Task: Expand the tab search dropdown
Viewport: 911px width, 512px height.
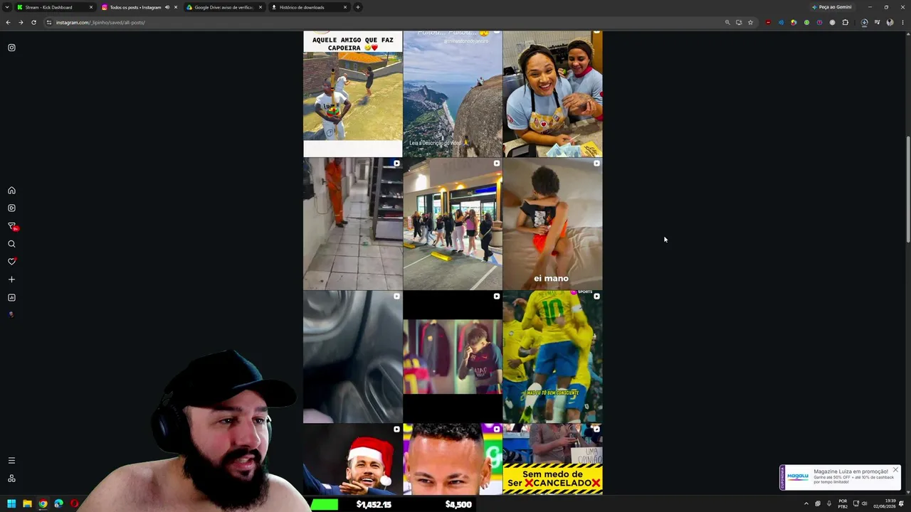Action: click(x=6, y=7)
